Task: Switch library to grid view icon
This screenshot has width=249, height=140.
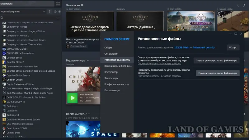Action: [x=58, y=4]
